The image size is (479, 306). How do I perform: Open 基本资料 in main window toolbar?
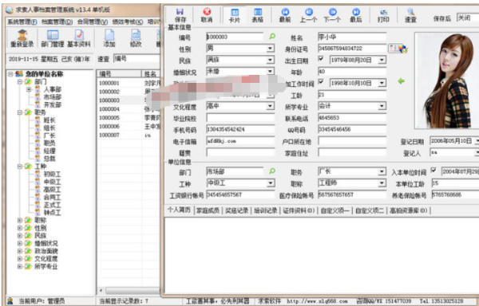[79, 39]
